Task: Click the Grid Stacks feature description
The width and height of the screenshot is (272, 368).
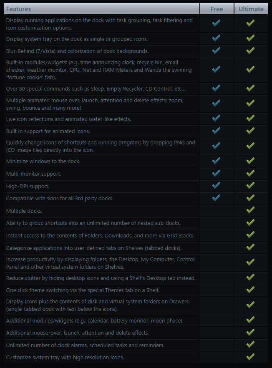Action: click(100, 236)
